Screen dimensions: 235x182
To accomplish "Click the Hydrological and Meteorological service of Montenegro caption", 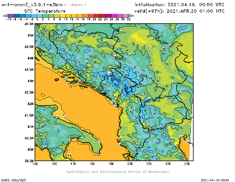I will tap(117, 172).
